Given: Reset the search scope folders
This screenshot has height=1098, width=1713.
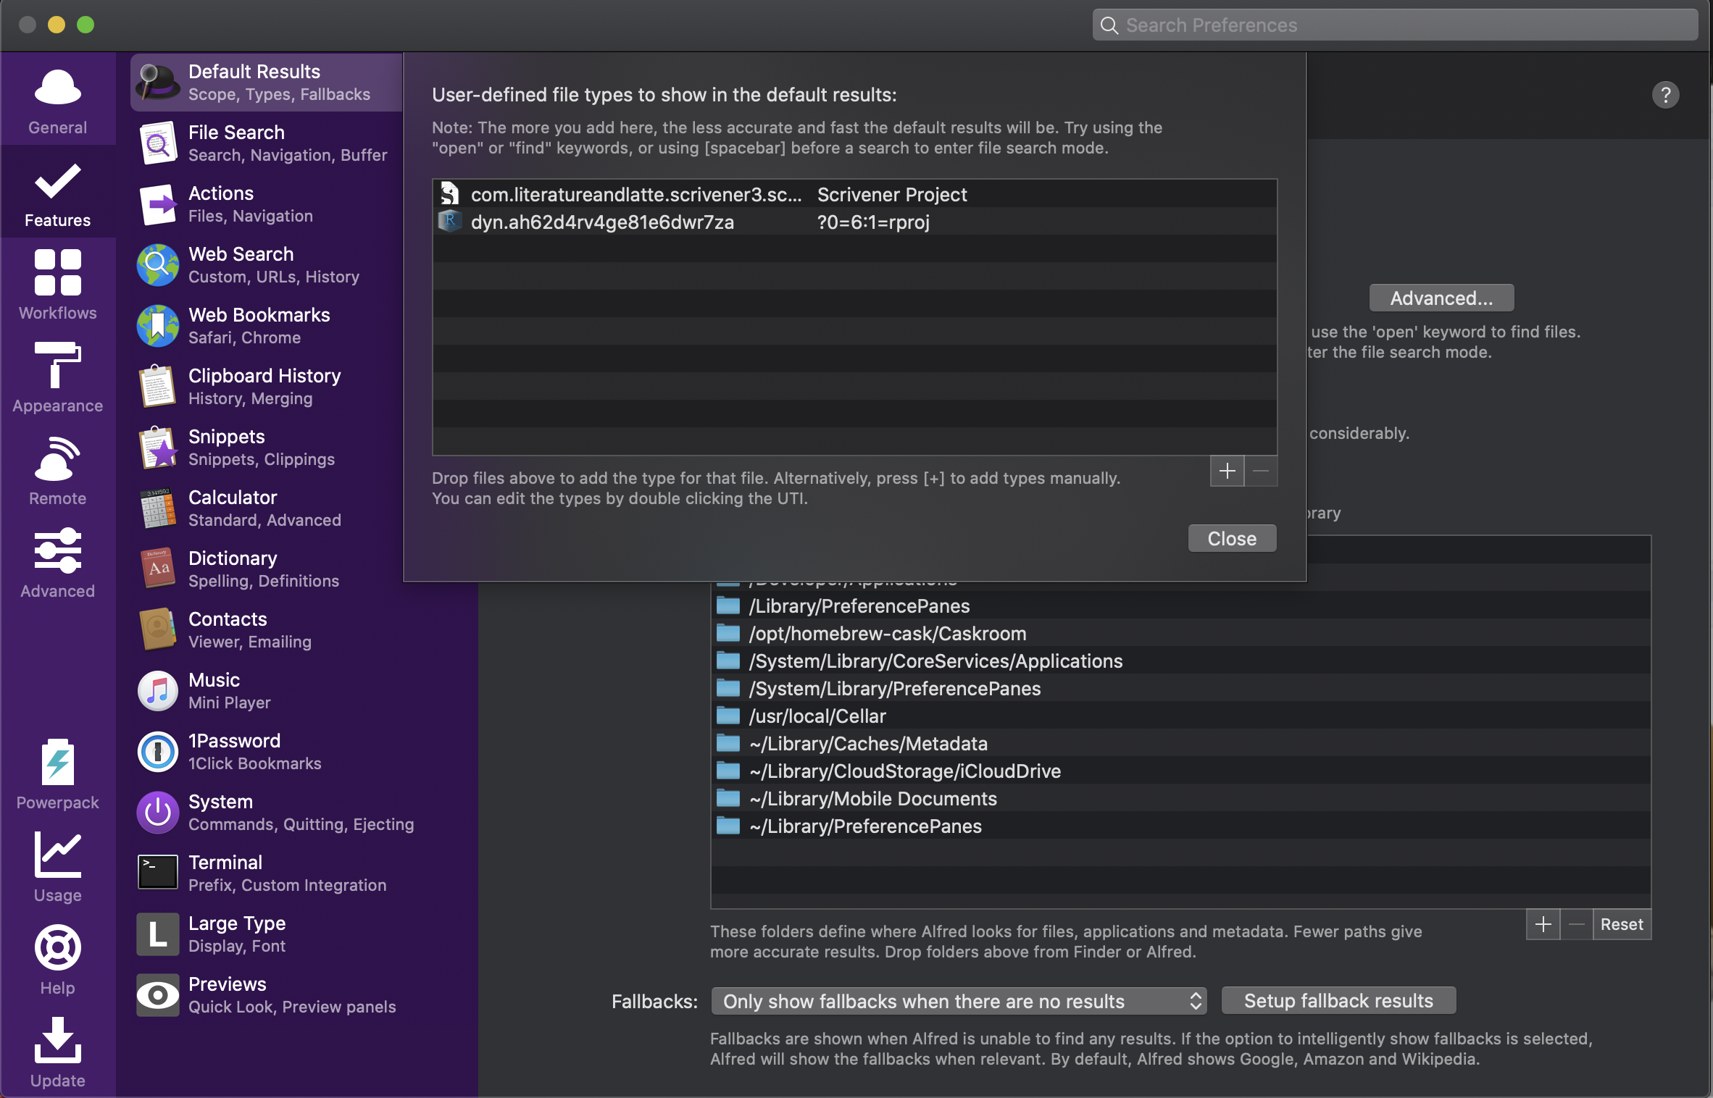Looking at the screenshot, I should [1622, 925].
